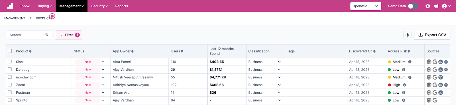The image size is (456, 105).
Task: Open the Slack product name
Action: pyautogui.click(x=20, y=62)
